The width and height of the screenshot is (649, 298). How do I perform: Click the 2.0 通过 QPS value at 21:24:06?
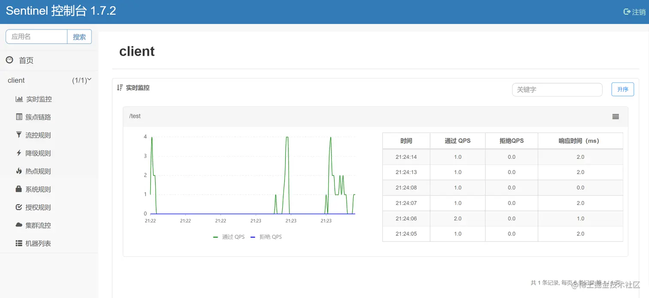click(458, 219)
